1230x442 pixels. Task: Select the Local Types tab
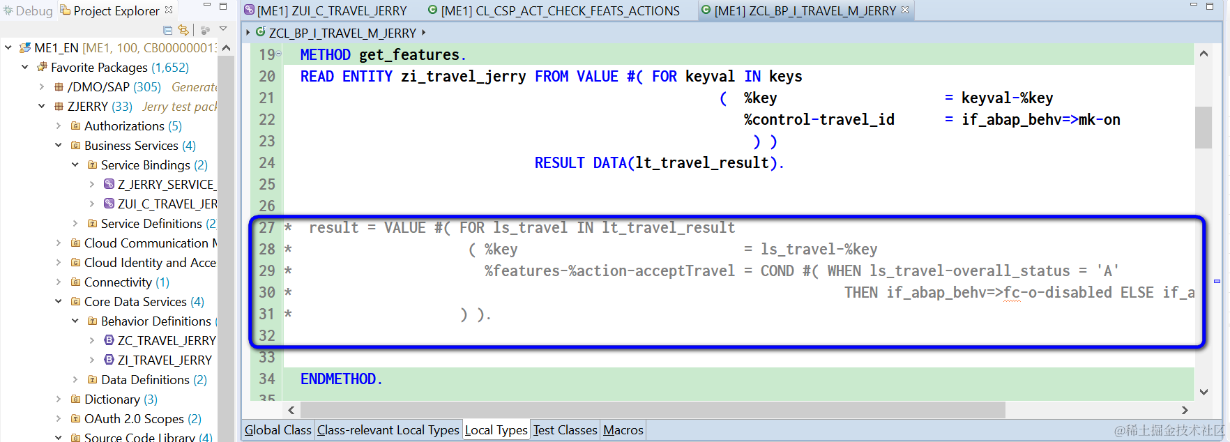[x=496, y=430]
